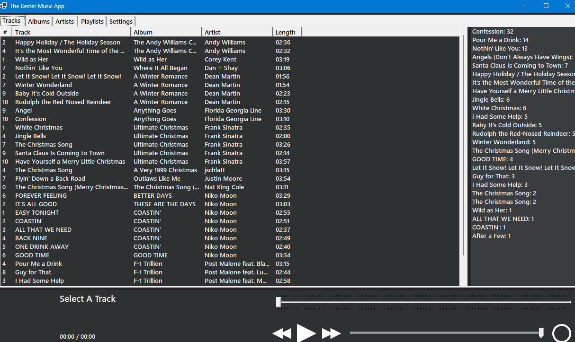Open the Artists tab
Viewport: 575px width, 342px height.
coord(65,21)
